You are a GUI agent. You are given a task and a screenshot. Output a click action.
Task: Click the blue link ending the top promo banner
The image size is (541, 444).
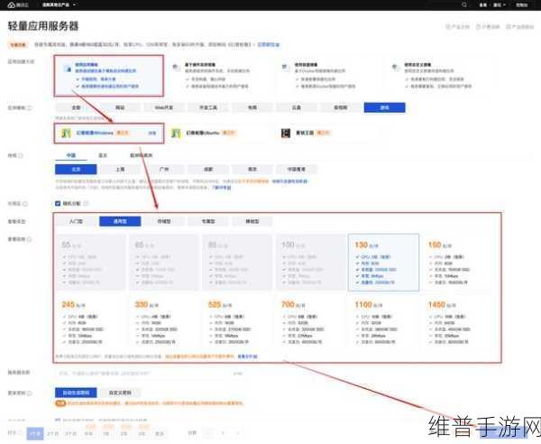coord(269,44)
